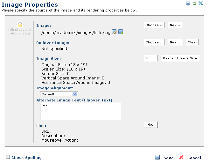Click New button for Rollover Image
Image resolution: width=209 pixels, height=163 pixels.
pyautogui.click(x=175, y=42)
